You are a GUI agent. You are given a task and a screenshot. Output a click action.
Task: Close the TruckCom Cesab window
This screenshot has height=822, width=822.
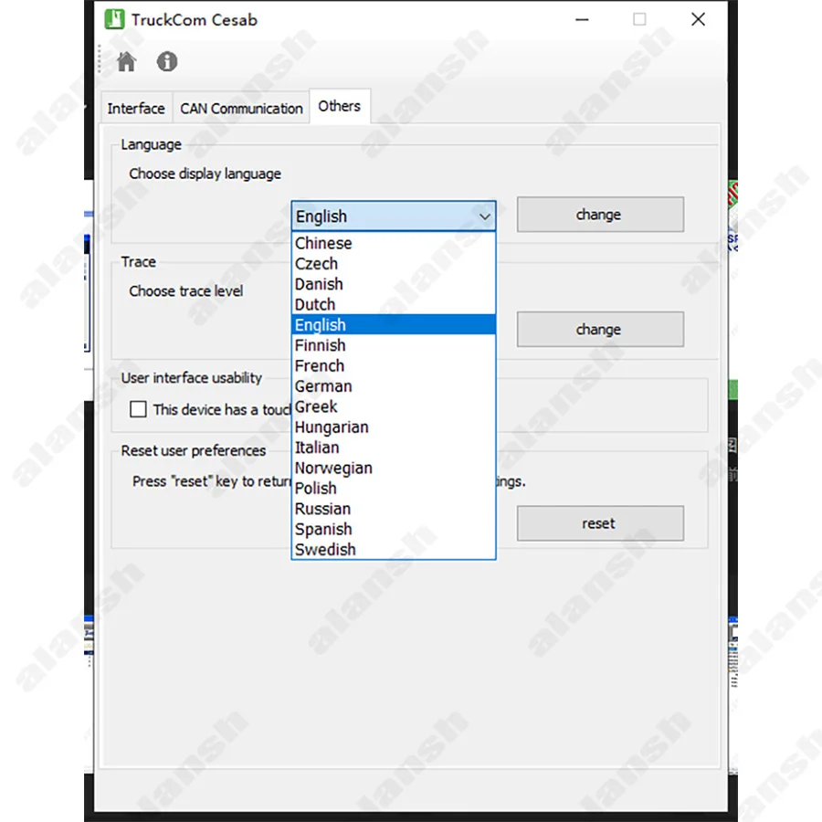[698, 20]
